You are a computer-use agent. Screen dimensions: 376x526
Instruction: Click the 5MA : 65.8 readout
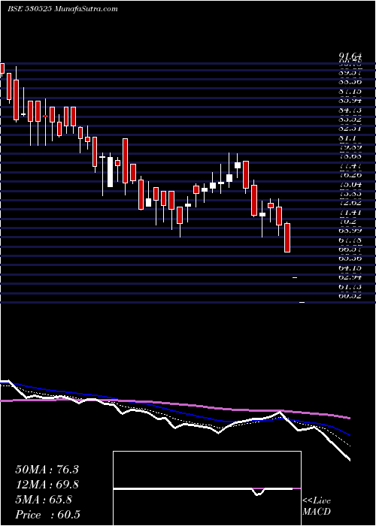(44, 500)
